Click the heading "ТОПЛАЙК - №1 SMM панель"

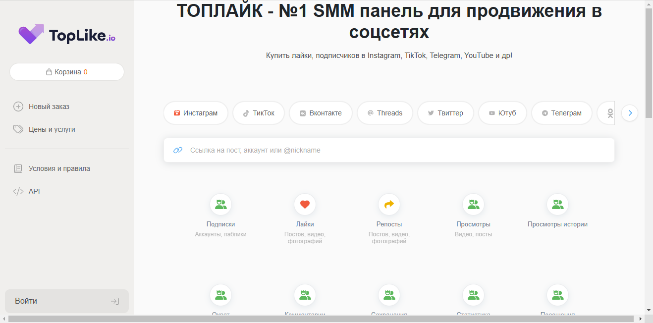[x=389, y=21]
